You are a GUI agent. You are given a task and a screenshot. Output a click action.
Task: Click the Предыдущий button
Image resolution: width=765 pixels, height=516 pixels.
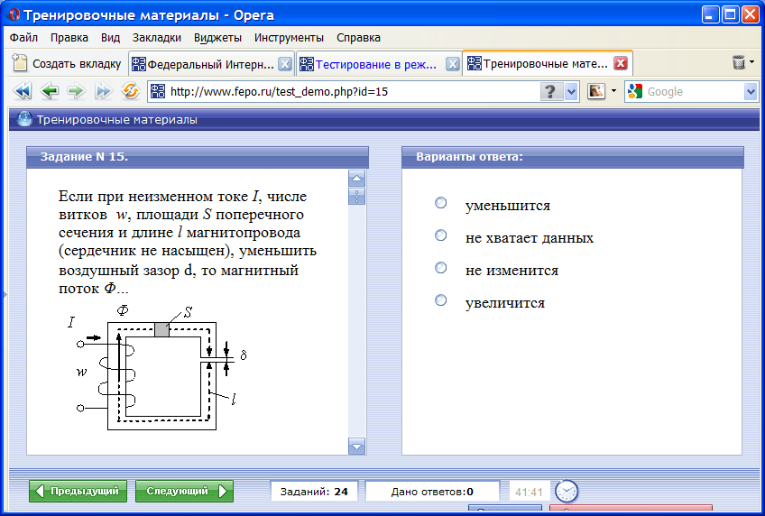[78, 491]
